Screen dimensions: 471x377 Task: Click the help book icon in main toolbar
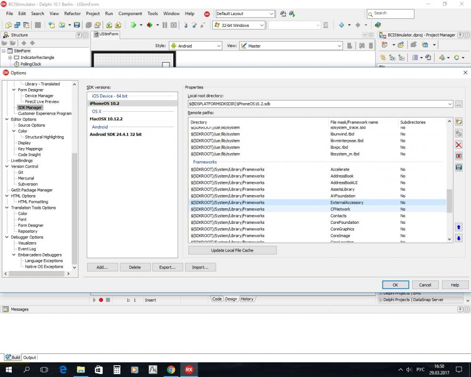tap(378, 25)
